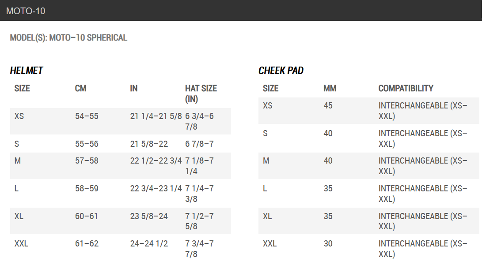Select the M helmet row's 57–58 cm cell
Image resolution: width=482 pixels, height=265 pixels.
click(x=87, y=161)
